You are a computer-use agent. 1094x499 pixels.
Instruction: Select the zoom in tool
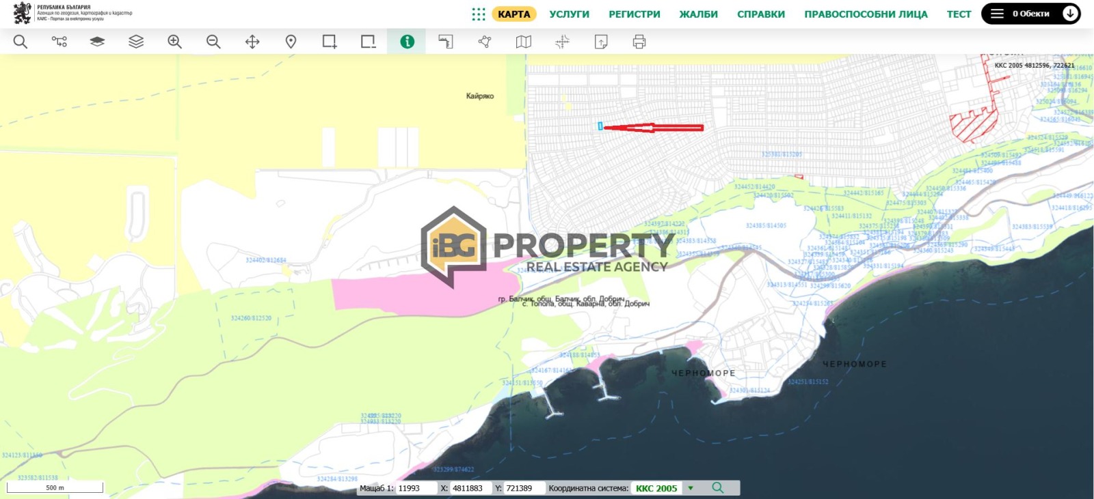pos(175,42)
